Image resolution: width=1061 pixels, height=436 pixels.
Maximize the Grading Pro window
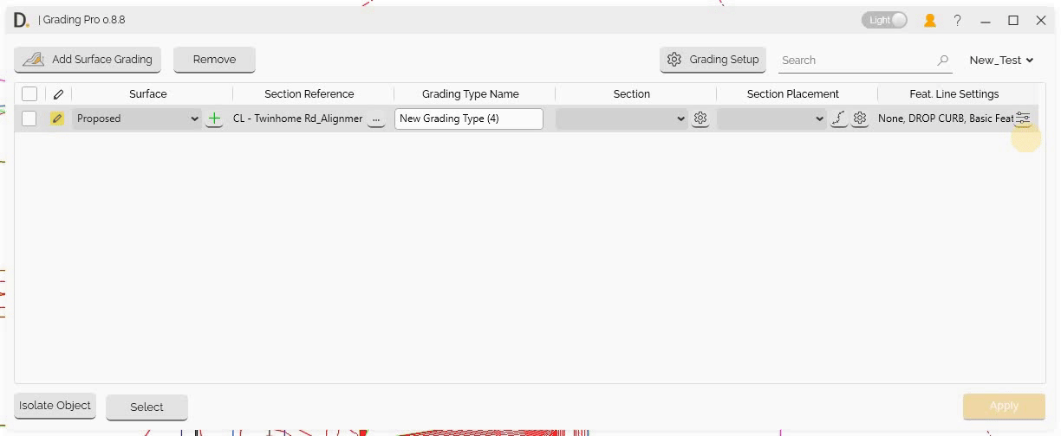[x=1012, y=20]
